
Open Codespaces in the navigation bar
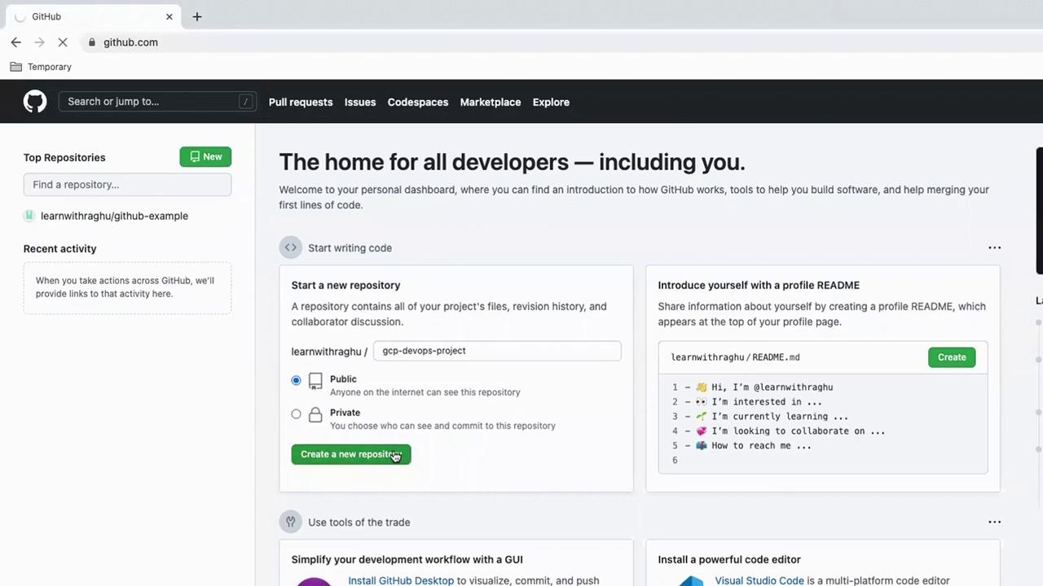418,102
